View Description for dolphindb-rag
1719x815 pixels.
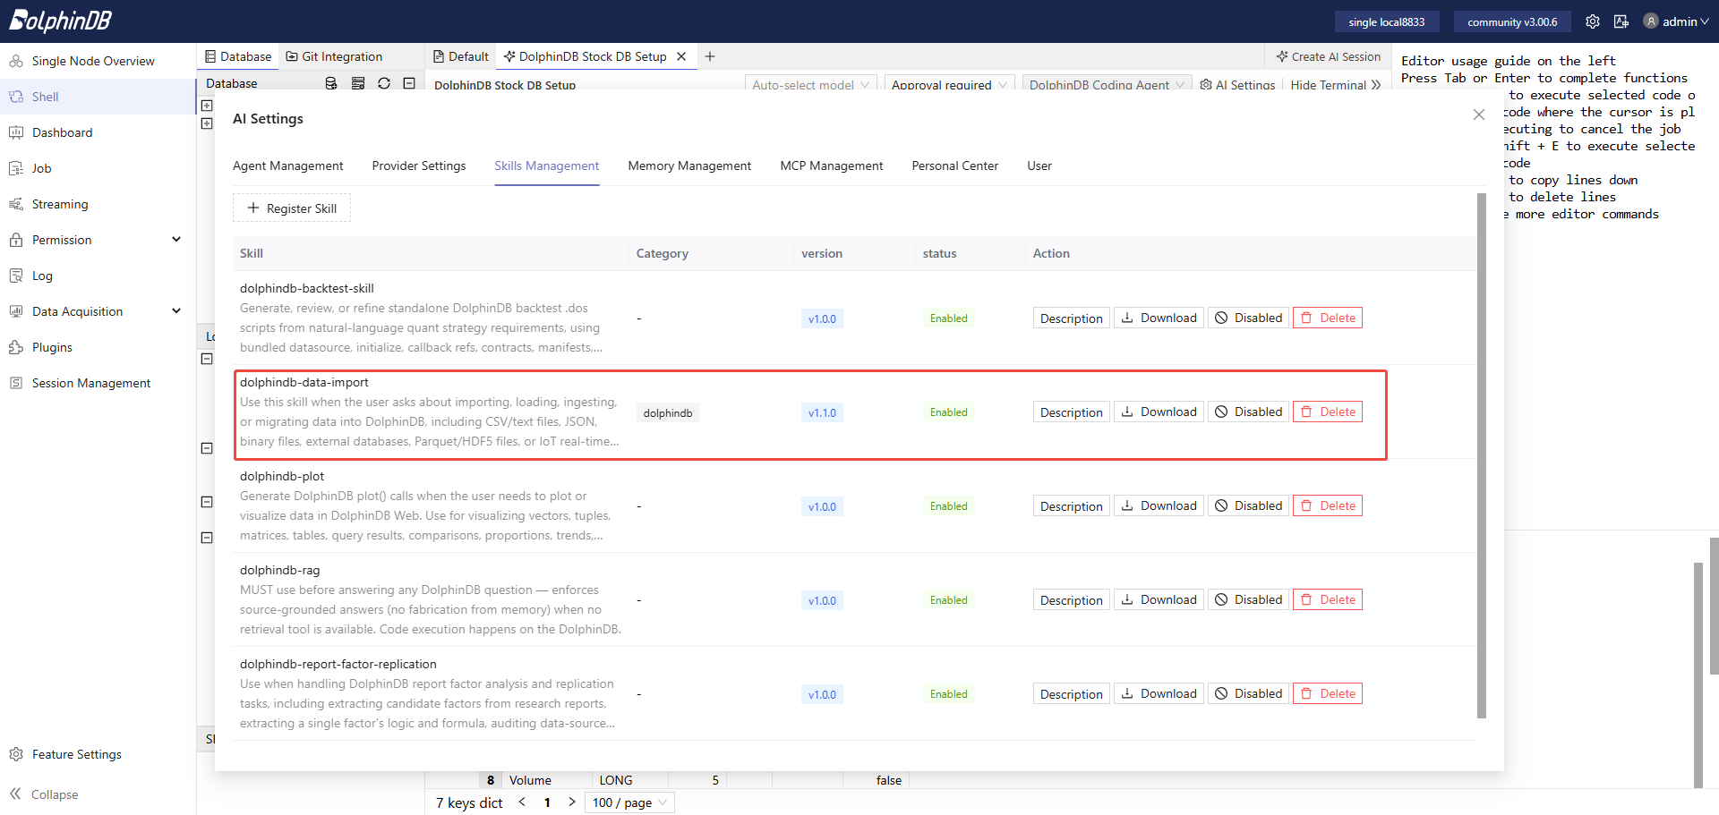pos(1072,600)
